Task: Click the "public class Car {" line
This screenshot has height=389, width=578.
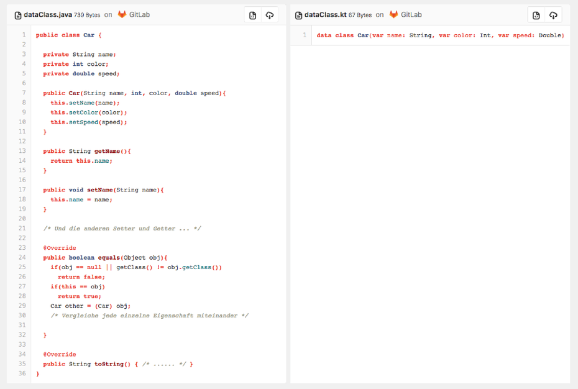Action: point(68,35)
